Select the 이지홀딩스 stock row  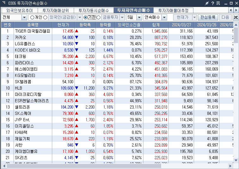tap(117, 126)
